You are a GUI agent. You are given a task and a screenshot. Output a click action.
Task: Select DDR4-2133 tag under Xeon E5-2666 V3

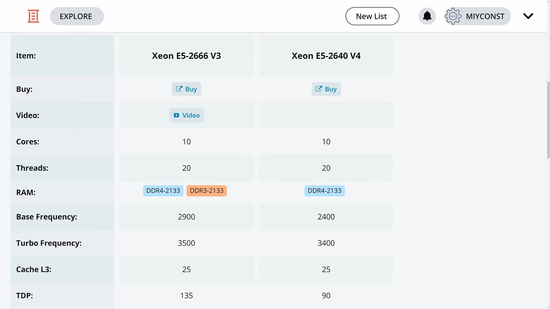click(163, 191)
